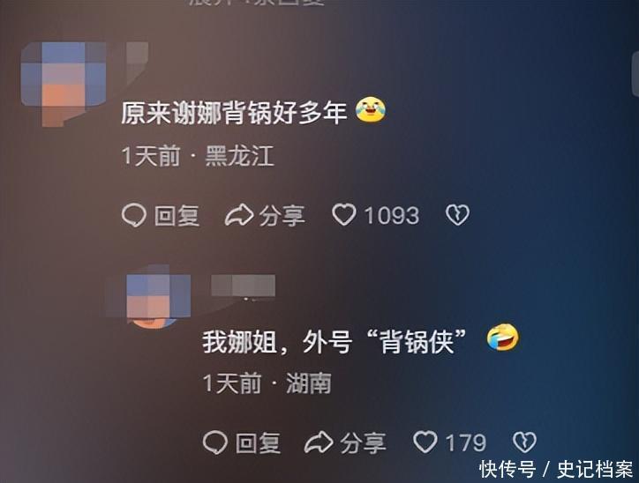This screenshot has height=483, width=639.
Task: Tap 分享 text on first comment
Action: pyautogui.click(x=282, y=215)
